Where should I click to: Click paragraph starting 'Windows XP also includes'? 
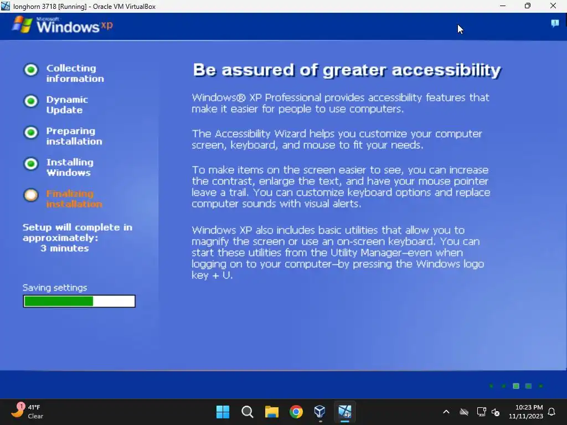click(338, 252)
